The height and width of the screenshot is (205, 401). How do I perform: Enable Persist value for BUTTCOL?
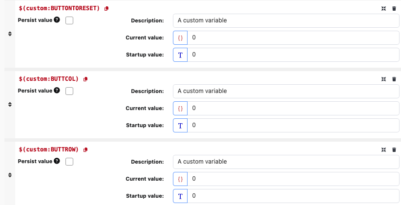coord(69,91)
